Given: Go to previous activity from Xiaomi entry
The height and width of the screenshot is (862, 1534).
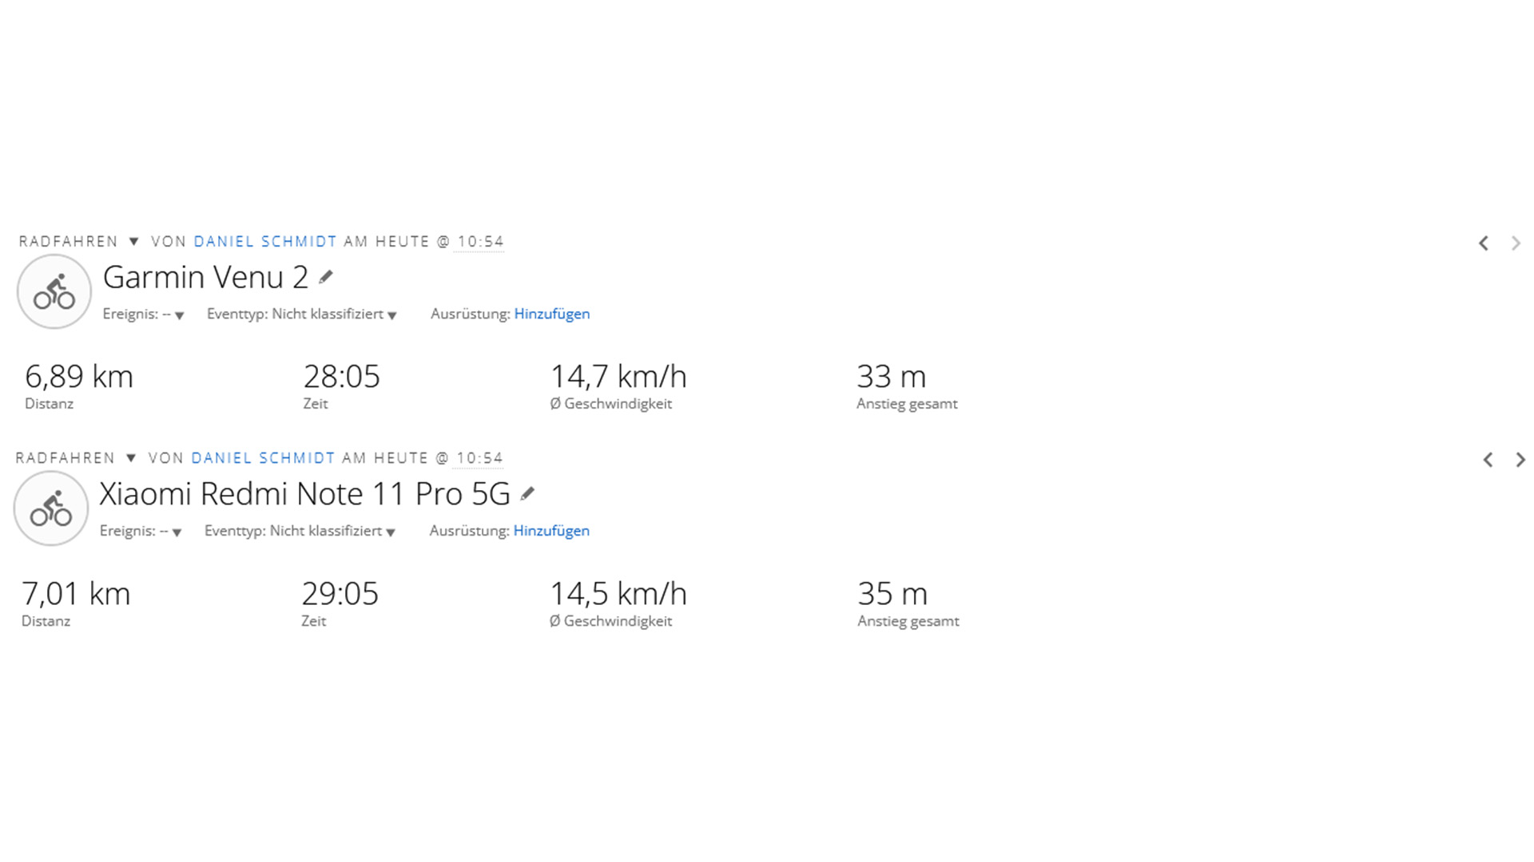Looking at the screenshot, I should (x=1488, y=460).
